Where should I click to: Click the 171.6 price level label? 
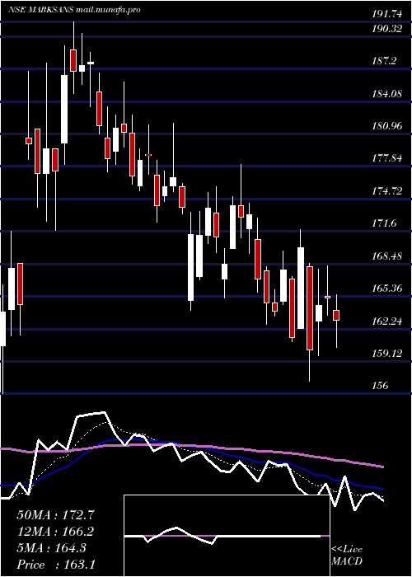385,223
